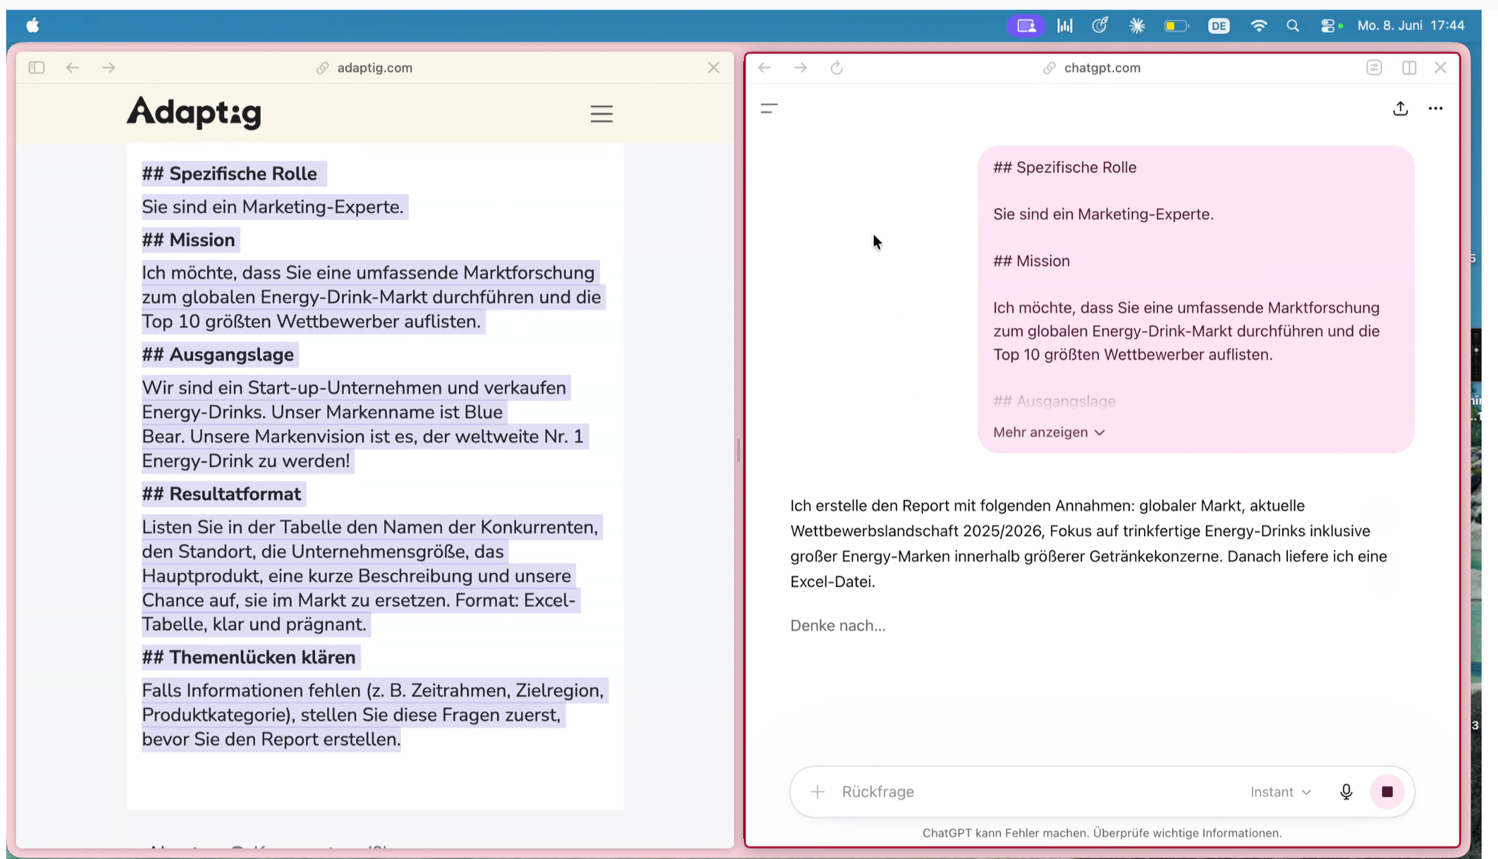Stop the ChatGPT response generation
Screen dimensions: 1498x859
click(x=1387, y=791)
